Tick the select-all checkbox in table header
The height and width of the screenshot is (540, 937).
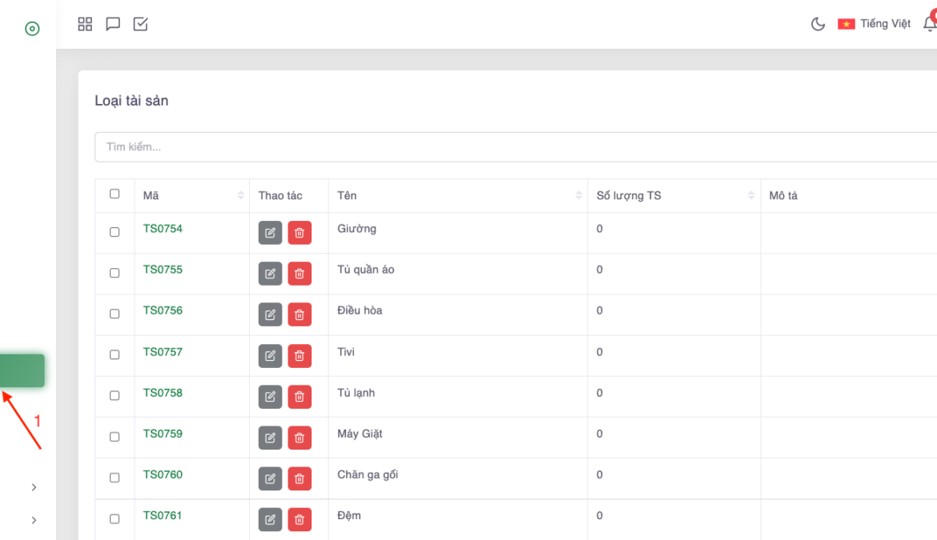[x=115, y=194]
